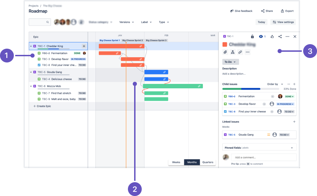Click the attach paperclip icon

(x=225, y=52)
